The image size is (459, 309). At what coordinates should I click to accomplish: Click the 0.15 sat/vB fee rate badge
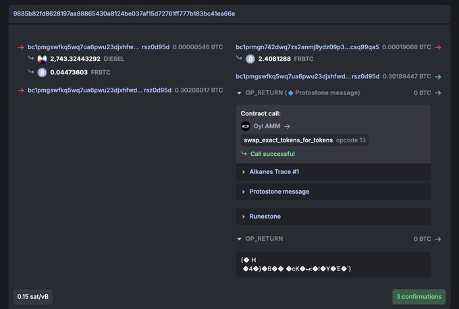coord(33,297)
